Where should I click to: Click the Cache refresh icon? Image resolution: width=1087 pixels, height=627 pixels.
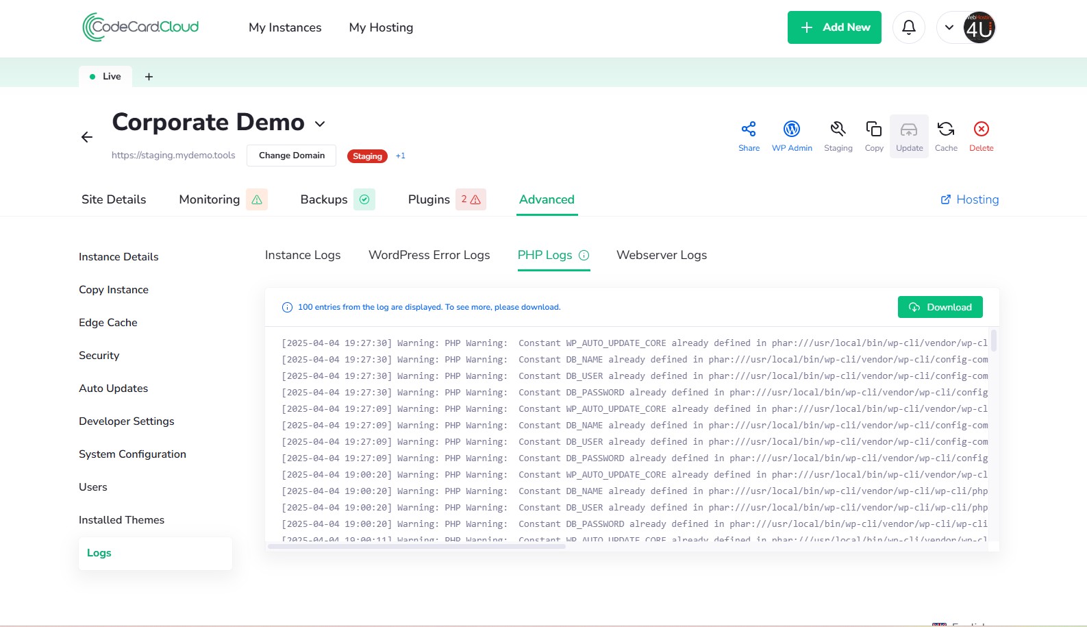pos(946,130)
